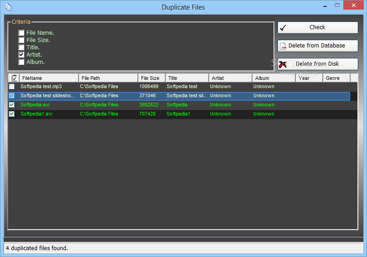Click file size value 707428
The height and width of the screenshot is (257, 367).
pyautogui.click(x=147, y=114)
